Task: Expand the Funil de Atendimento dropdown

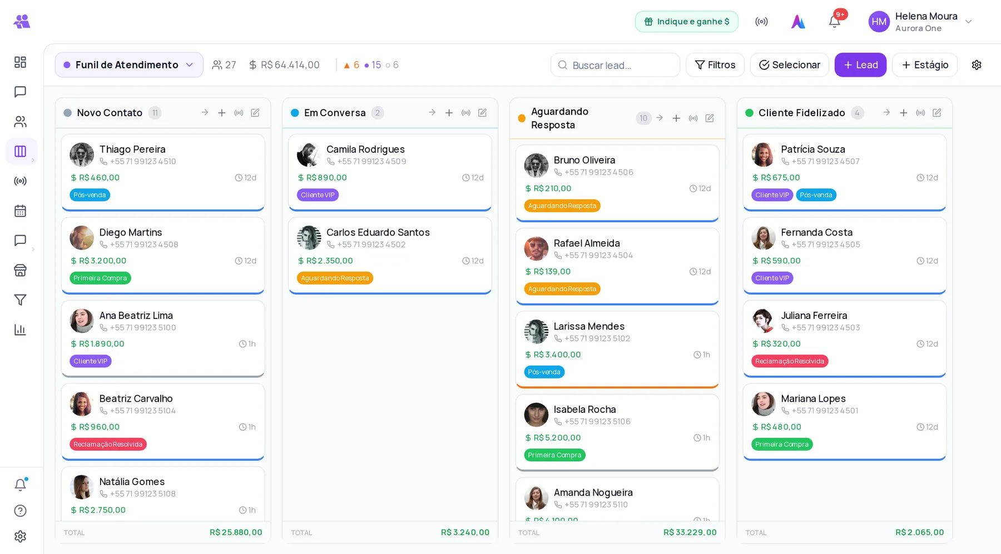Action: [129, 65]
